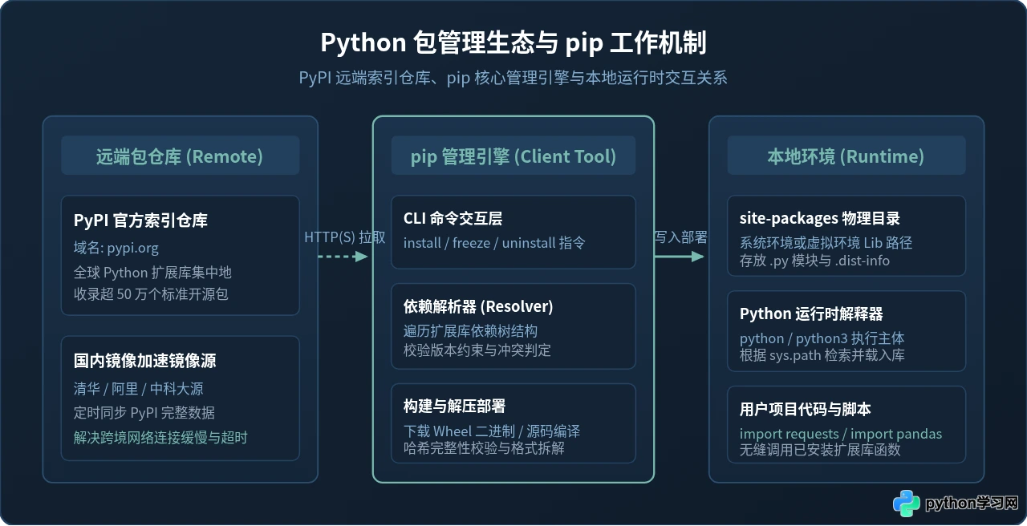This screenshot has height=526, width=1027.
Task: Click the title "Python 包管理生态与 pip 工作机制"
Action: click(513, 42)
